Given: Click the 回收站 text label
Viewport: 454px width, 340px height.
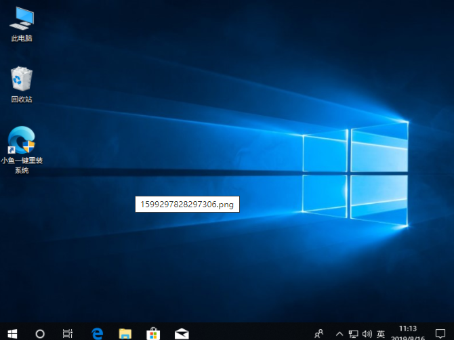Looking at the screenshot, I should tap(22, 100).
